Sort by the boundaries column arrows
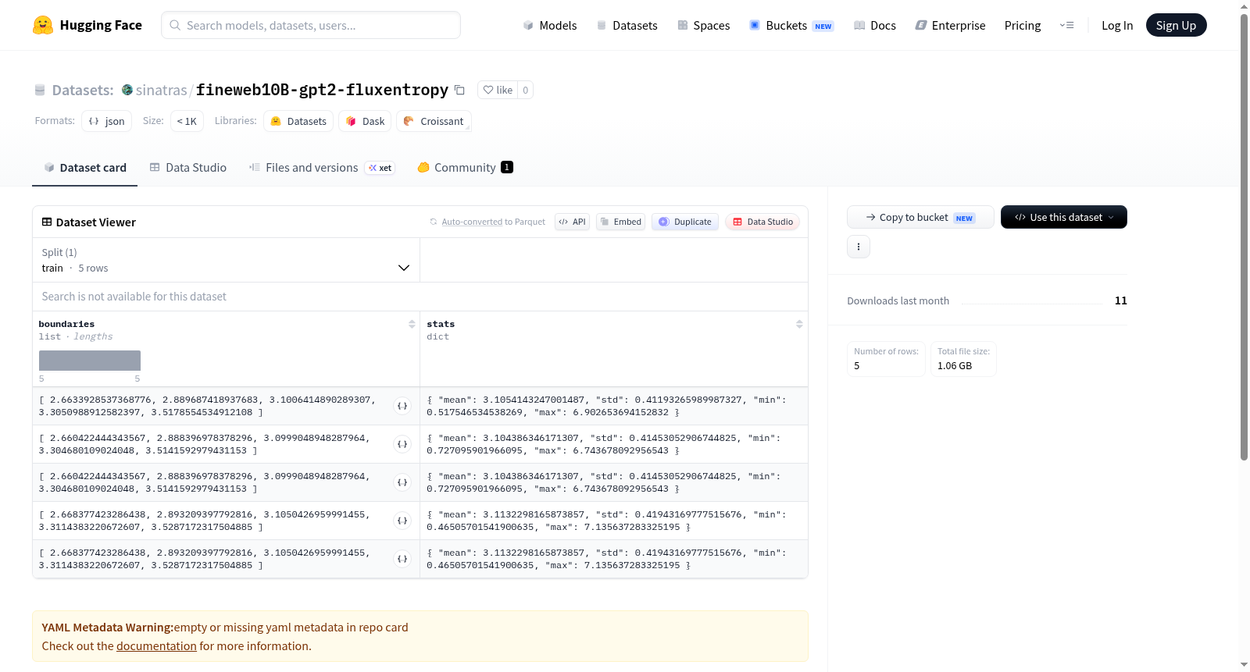 [x=412, y=324]
